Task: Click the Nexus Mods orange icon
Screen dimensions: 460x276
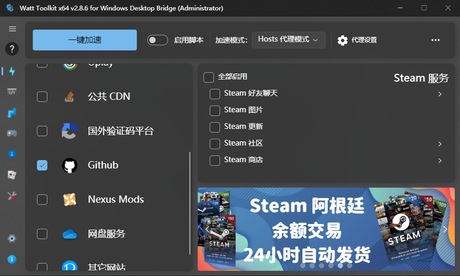Action: [70, 200]
